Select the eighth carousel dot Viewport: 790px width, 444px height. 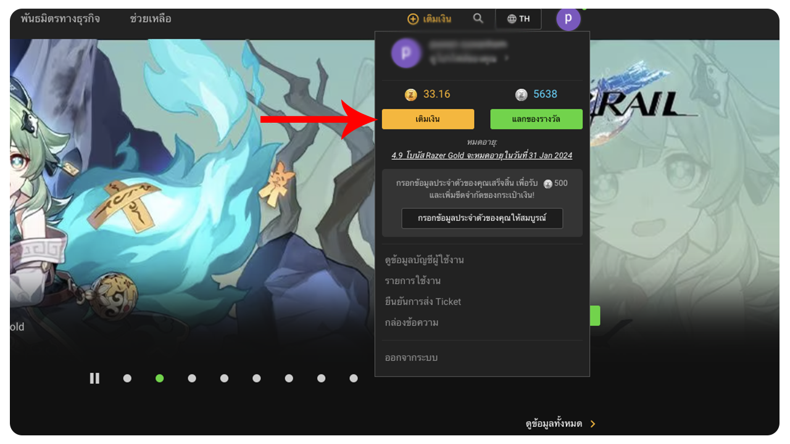tap(354, 378)
